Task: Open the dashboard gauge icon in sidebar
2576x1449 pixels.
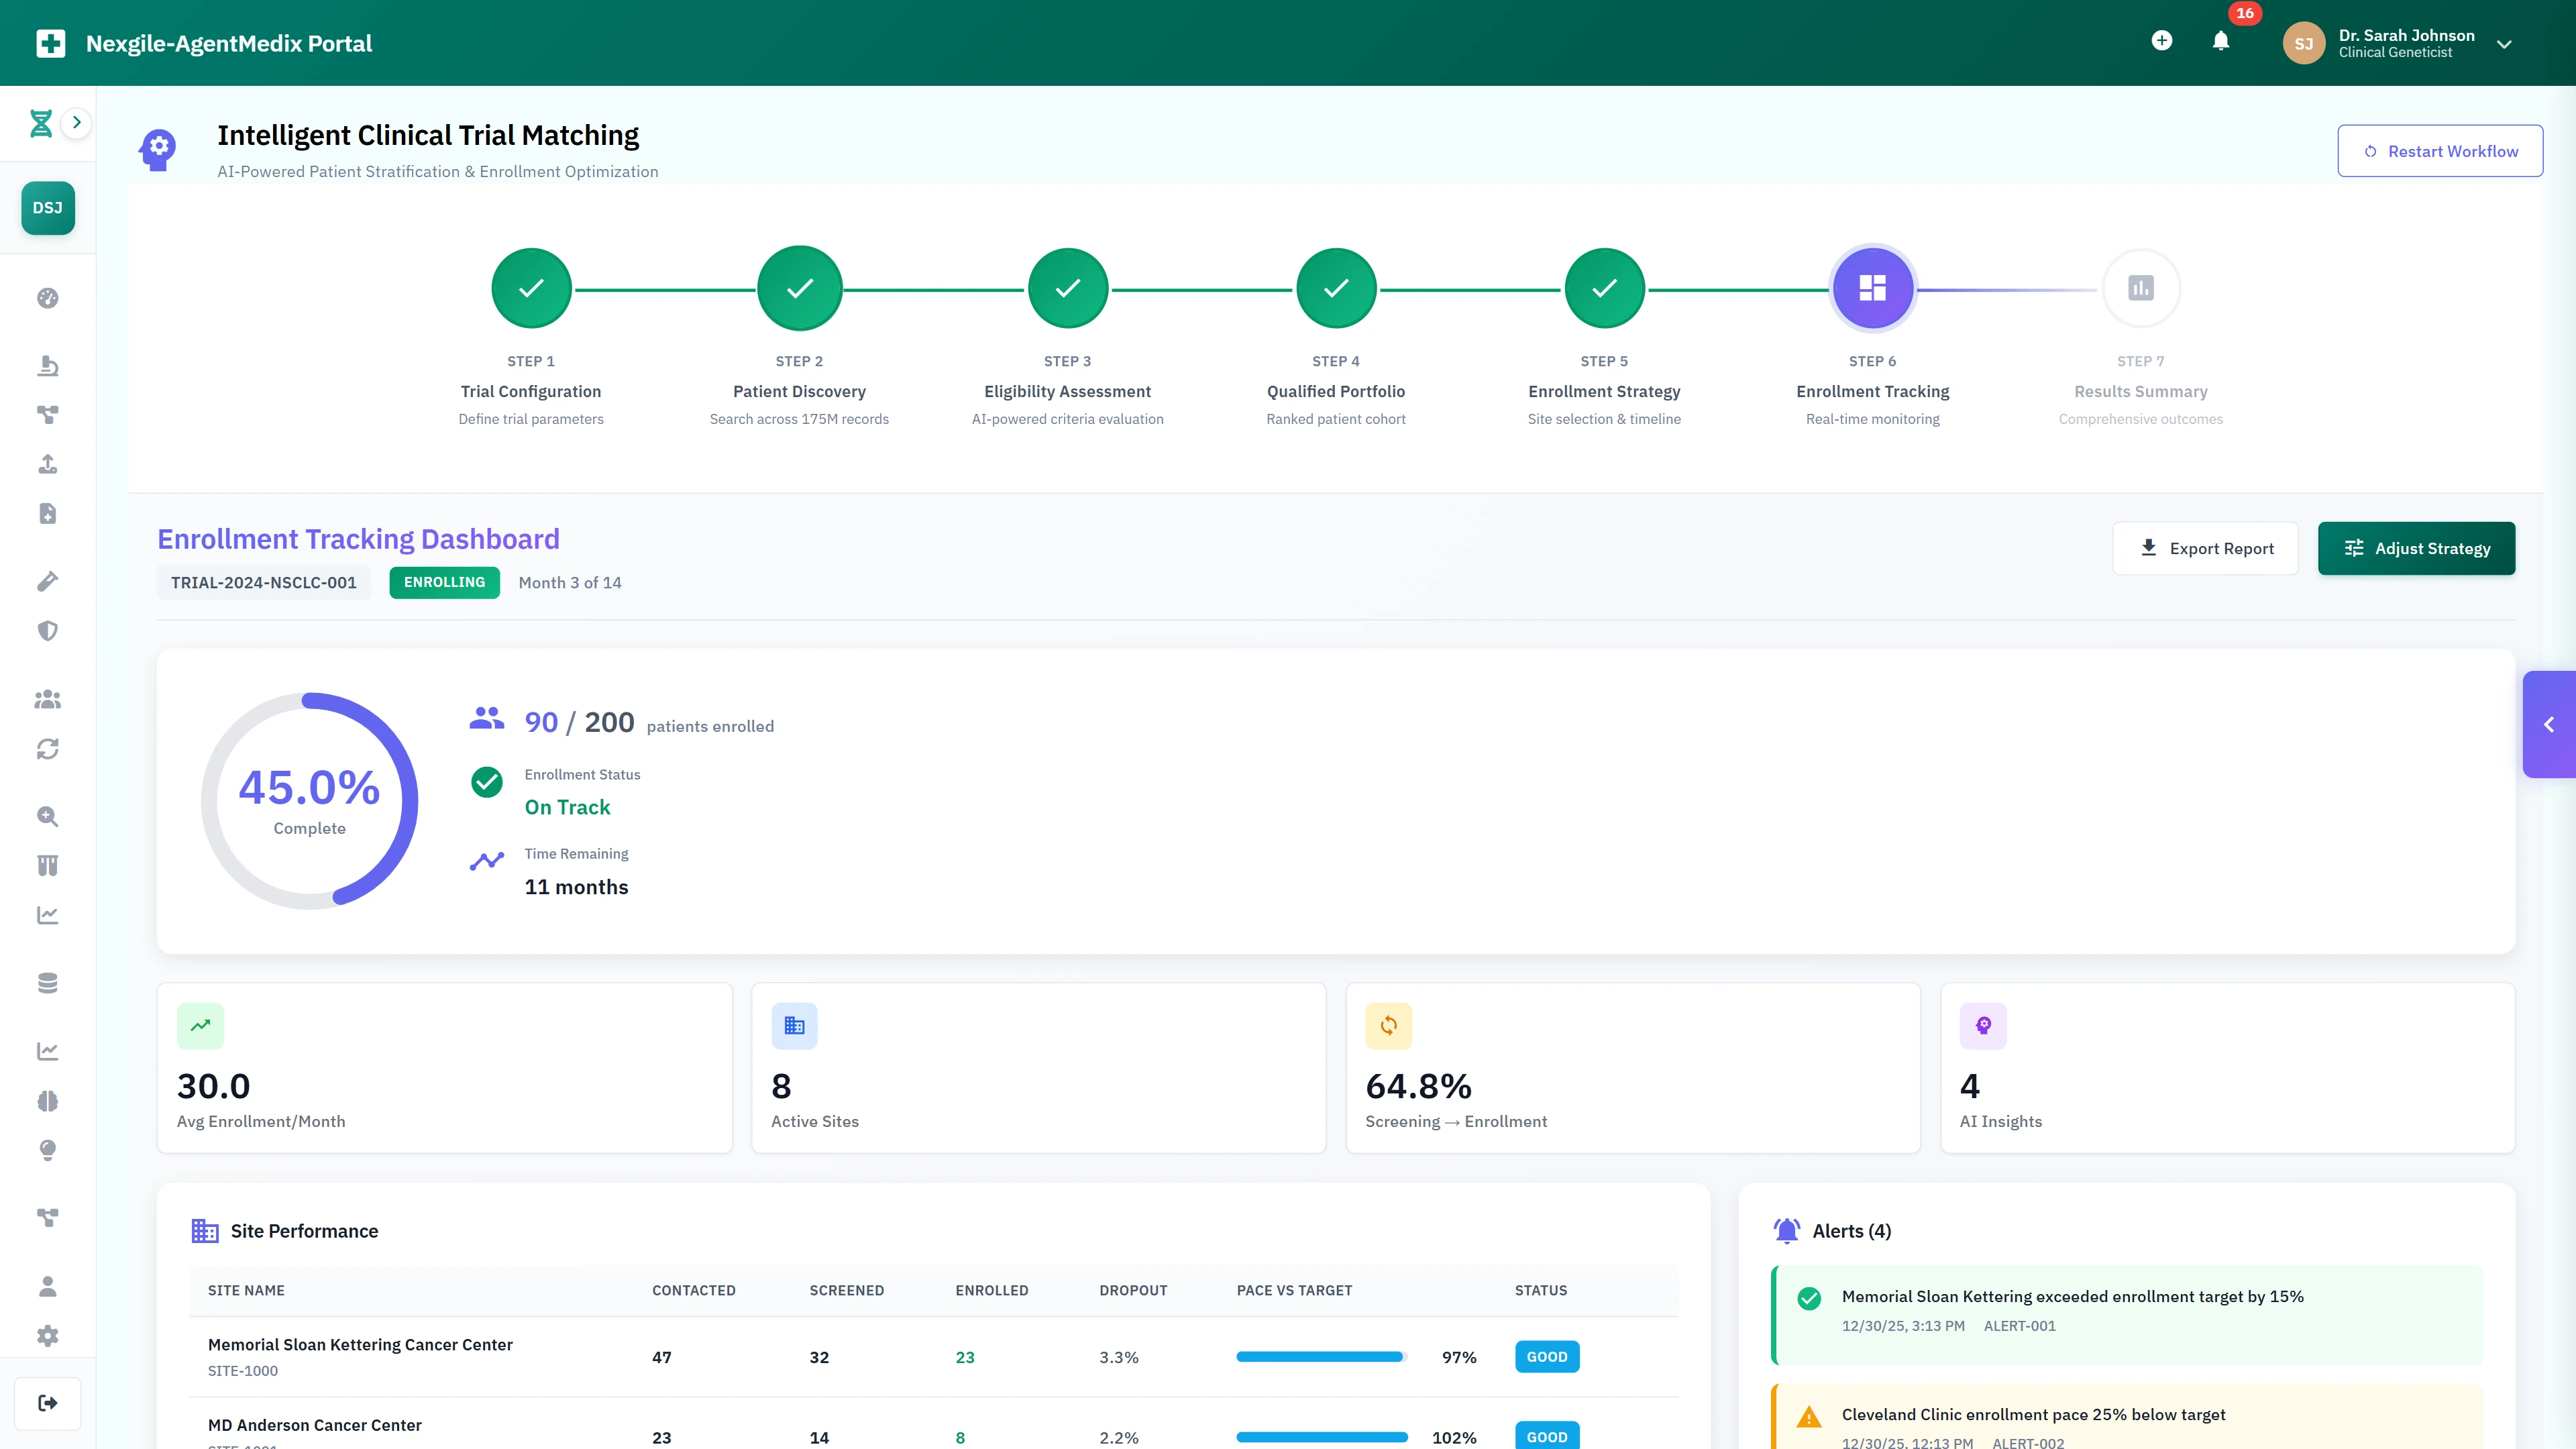Action: [47, 298]
